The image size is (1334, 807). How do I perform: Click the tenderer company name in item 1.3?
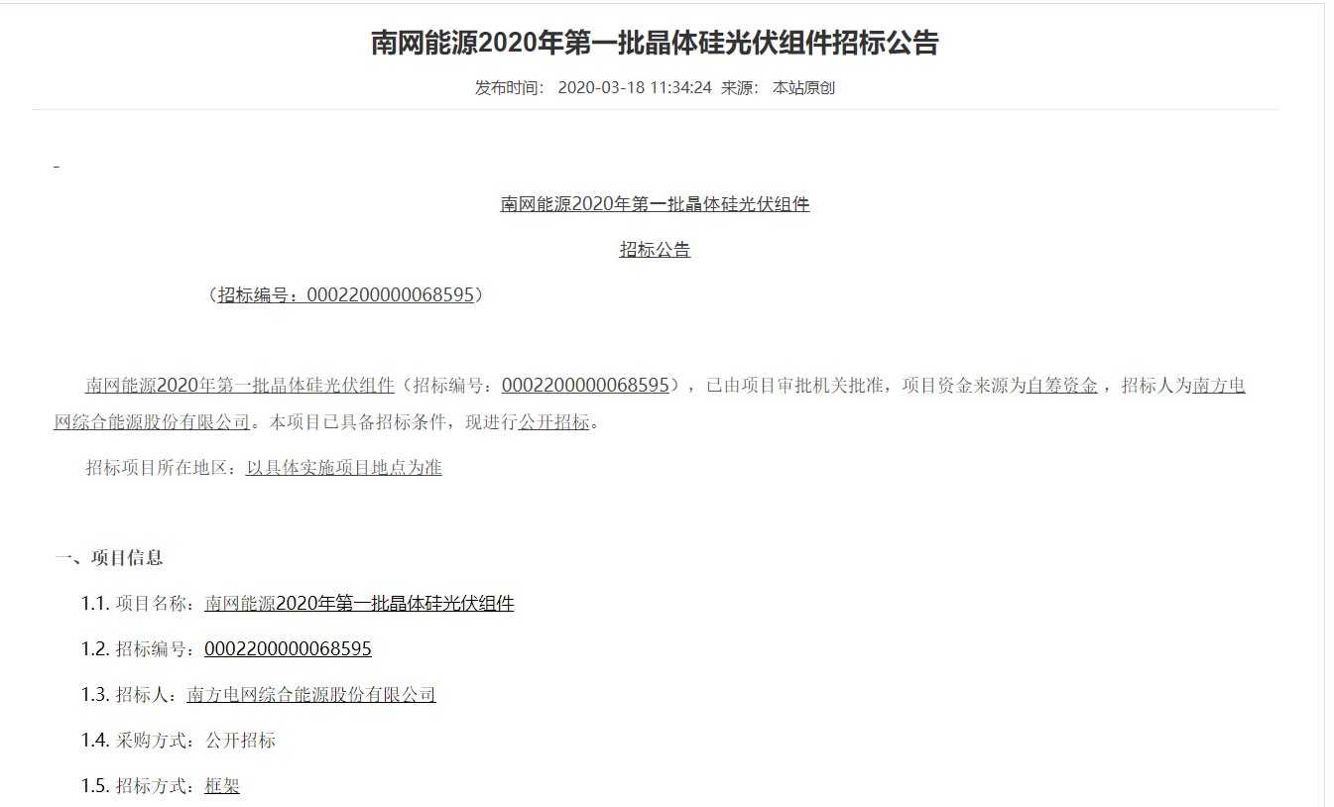tap(311, 695)
